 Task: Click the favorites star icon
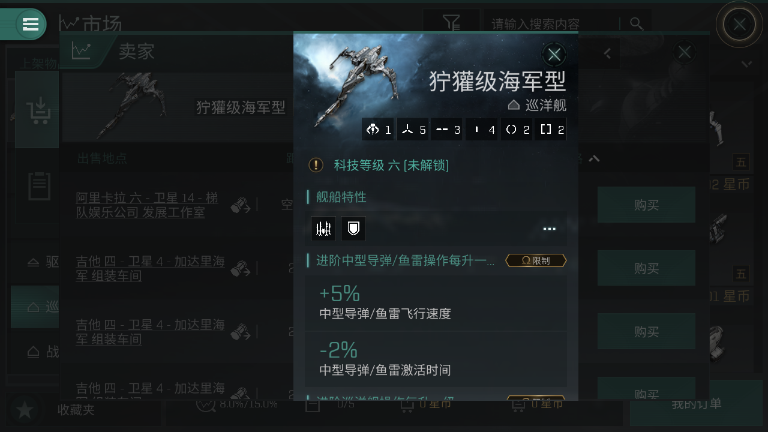25,410
